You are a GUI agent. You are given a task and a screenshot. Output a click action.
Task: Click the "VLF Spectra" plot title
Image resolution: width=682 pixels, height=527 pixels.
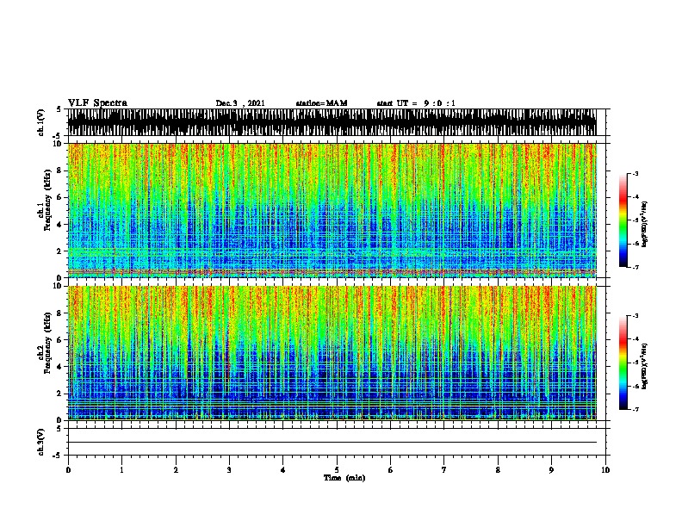point(97,103)
